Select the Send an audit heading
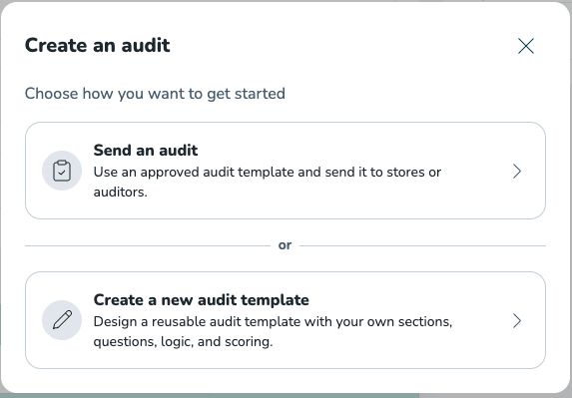Viewport: 572px width, 398px height. click(146, 151)
